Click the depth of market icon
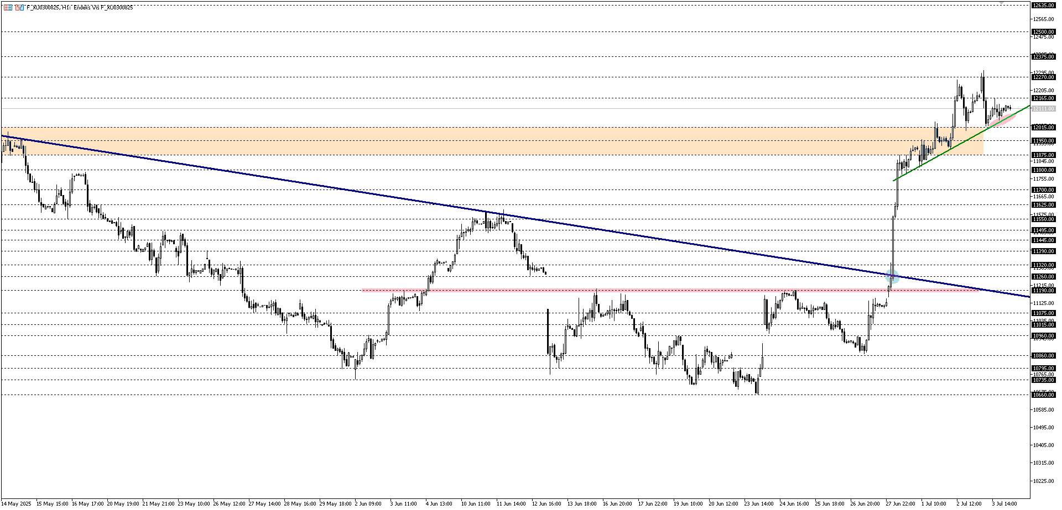Screen dimensions: 1062x510 (19, 7)
